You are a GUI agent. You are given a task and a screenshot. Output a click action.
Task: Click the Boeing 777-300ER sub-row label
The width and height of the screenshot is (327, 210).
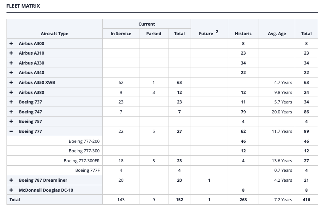pos(81,161)
